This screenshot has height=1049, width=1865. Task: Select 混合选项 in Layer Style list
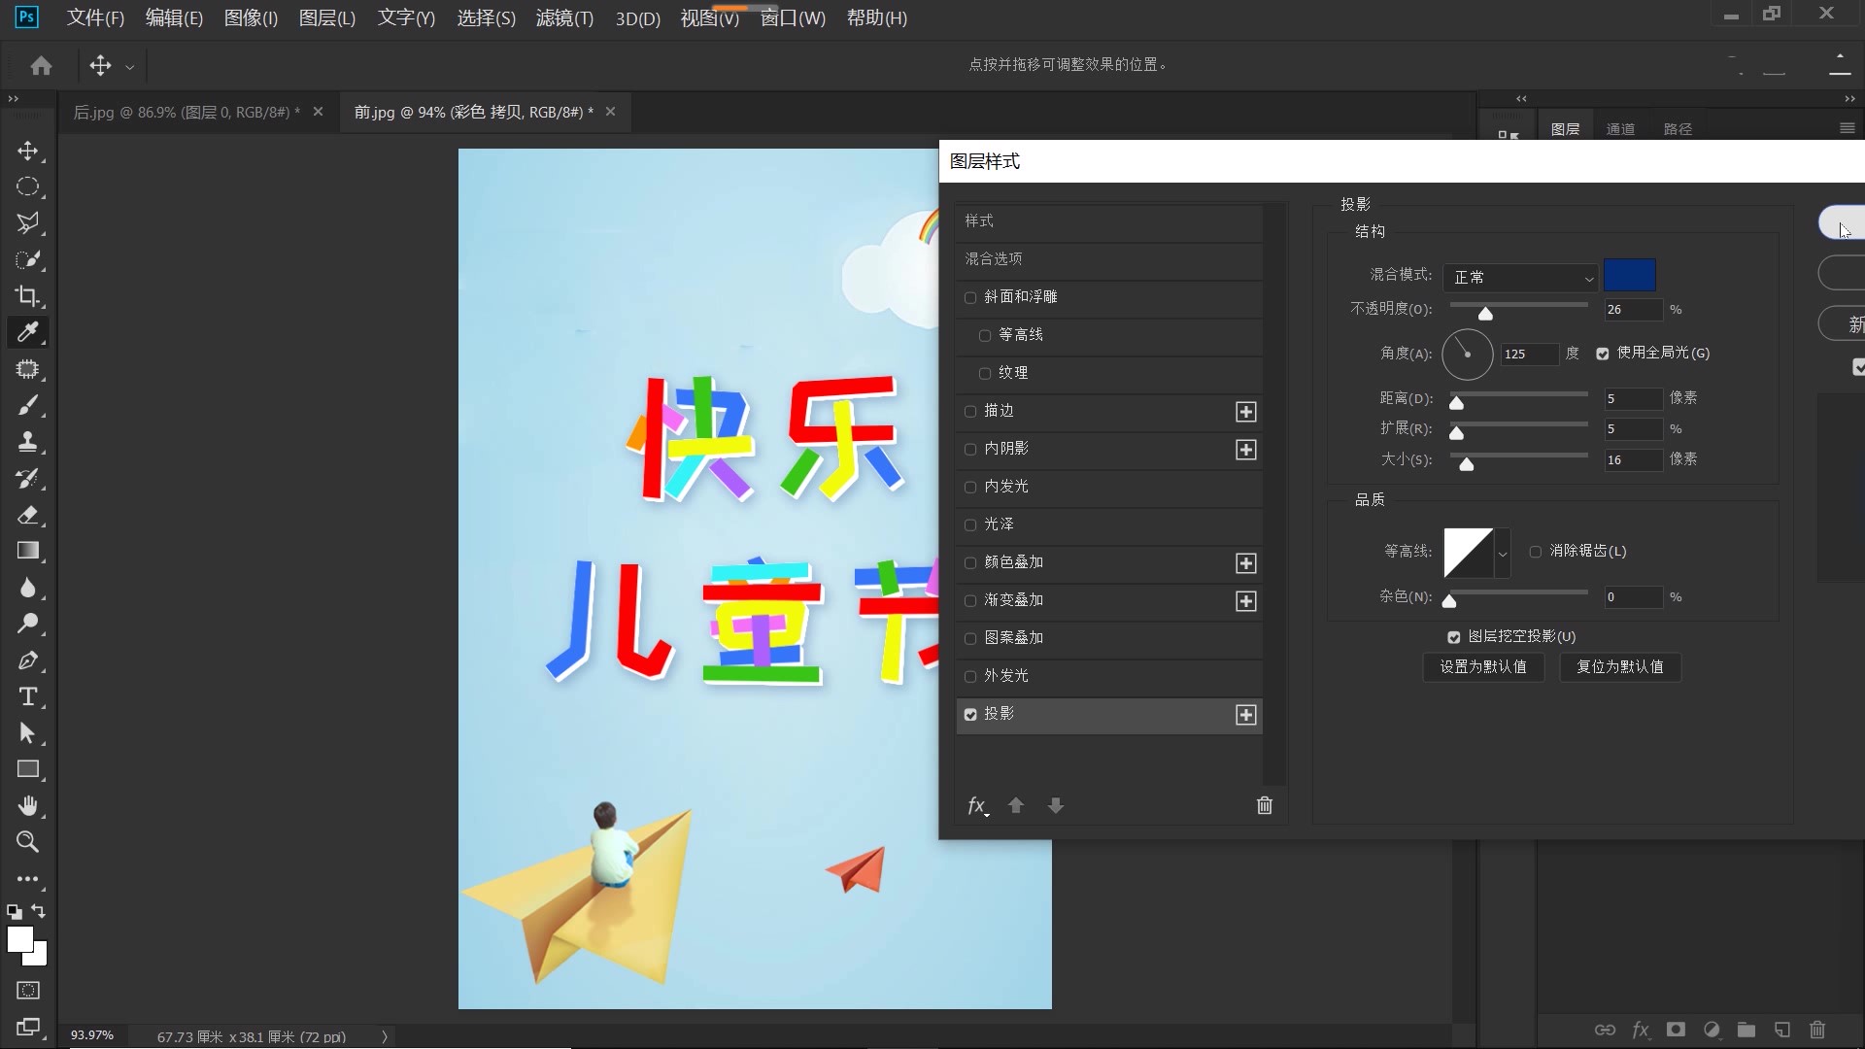coord(1109,259)
